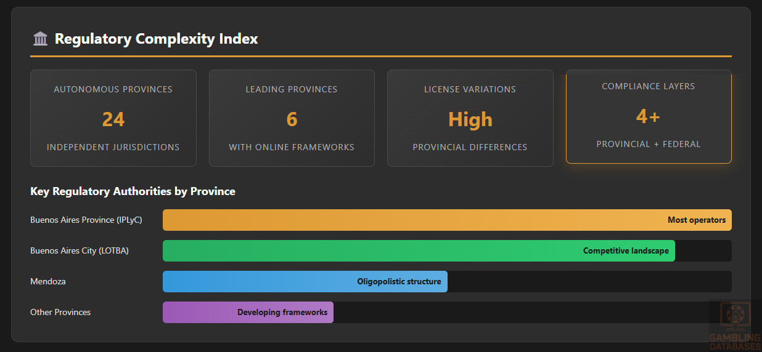Click the Developing frameworks bar label
Viewport: 762px width, 352px height.
[282, 313]
